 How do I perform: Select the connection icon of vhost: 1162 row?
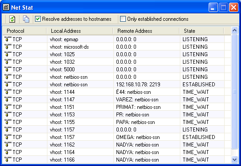tap(8, 144)
